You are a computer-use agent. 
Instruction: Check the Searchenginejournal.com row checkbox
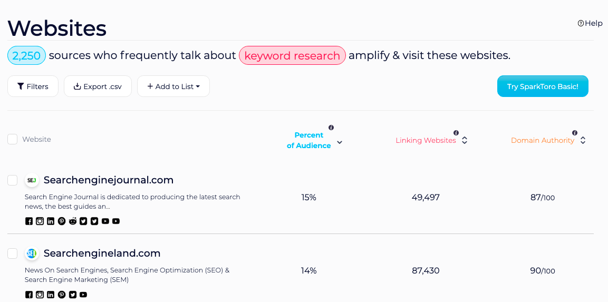point(13,180)
